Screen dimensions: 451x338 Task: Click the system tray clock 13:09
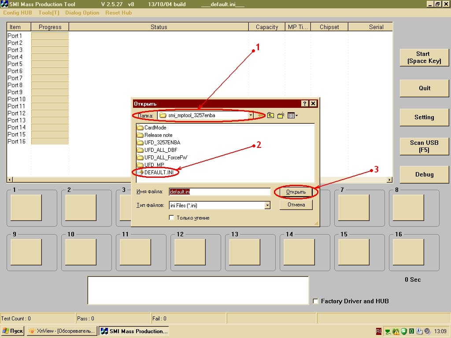440,331
